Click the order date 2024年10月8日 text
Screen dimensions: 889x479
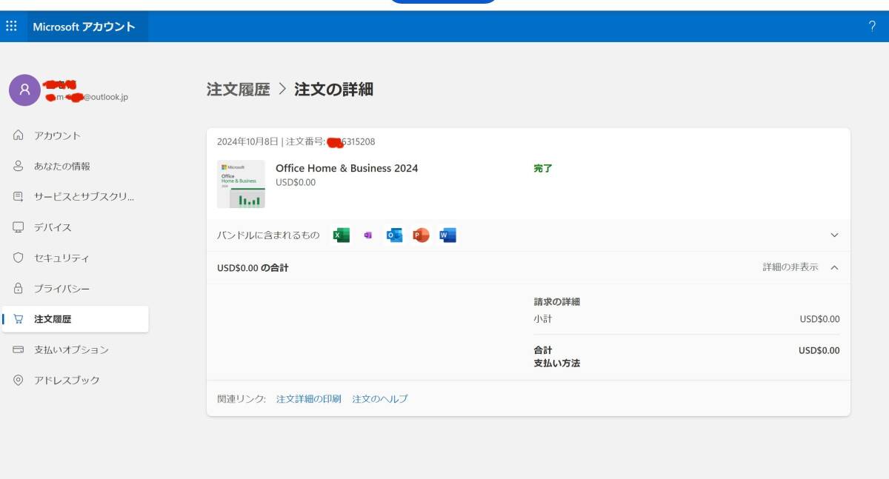[248, 141]
